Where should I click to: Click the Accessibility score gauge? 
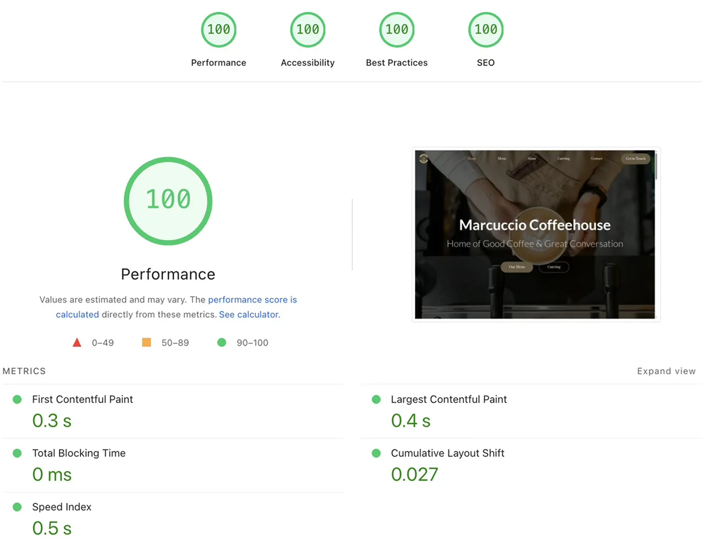[308, 30]
